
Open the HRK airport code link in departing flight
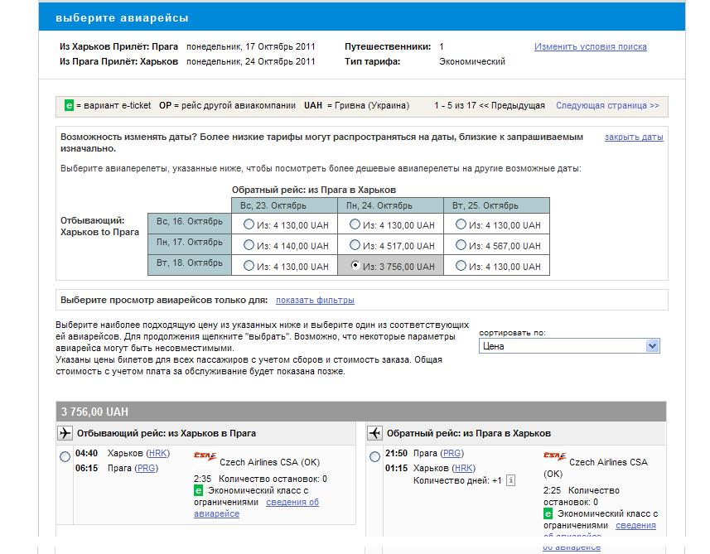click(157, 453)
